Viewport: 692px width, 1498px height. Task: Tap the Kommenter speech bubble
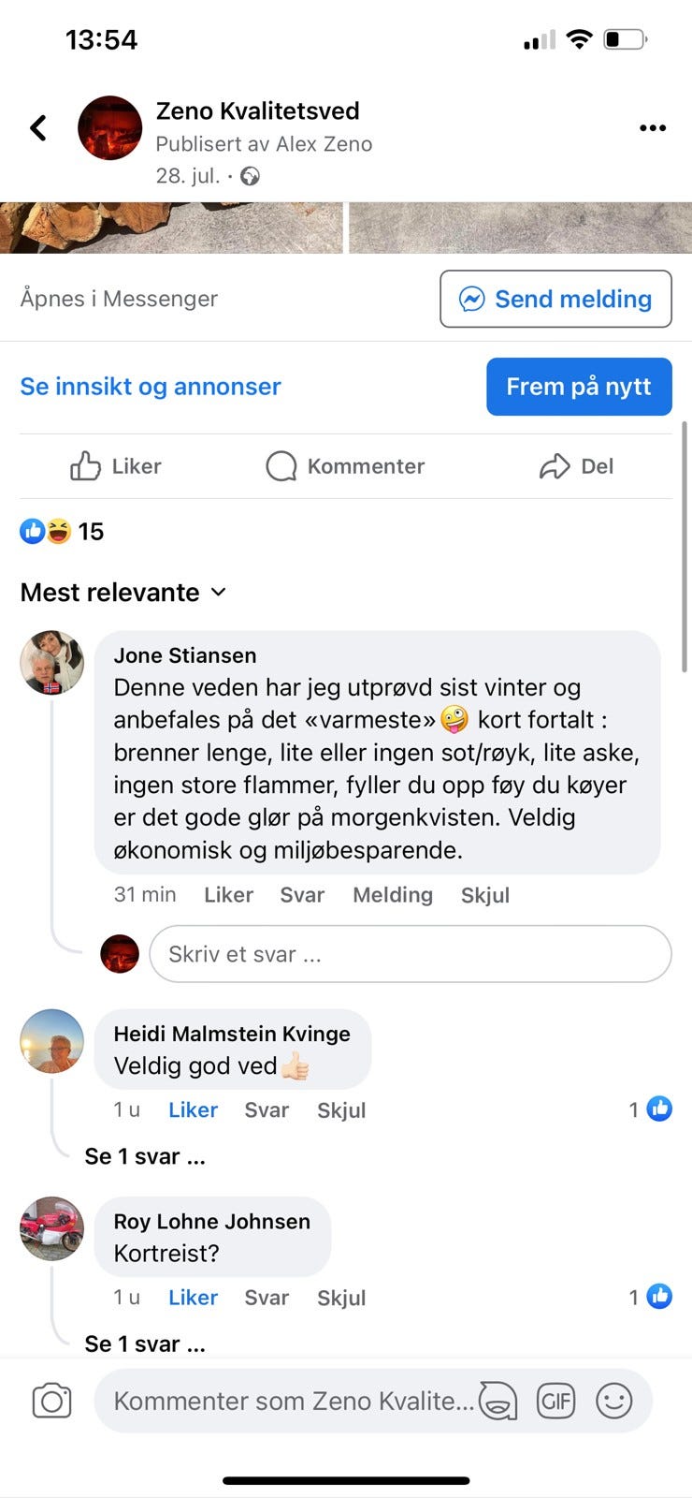pyautogui.click(x=281, y=466)
